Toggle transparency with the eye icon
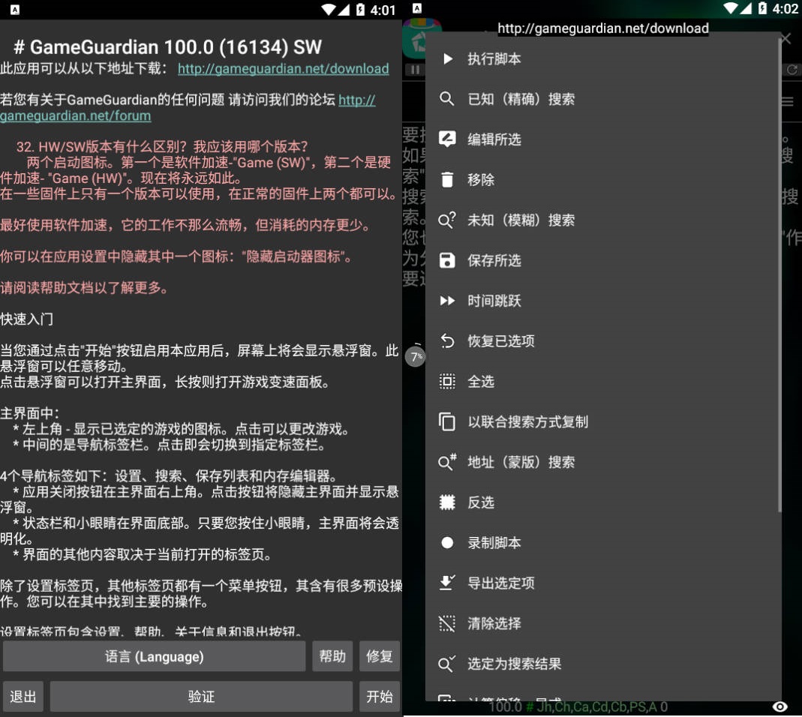This screenshot has width=802, height=717. pos(779,706)
